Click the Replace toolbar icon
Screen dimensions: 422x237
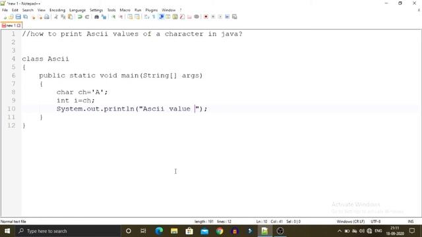(x=104, y=17)
